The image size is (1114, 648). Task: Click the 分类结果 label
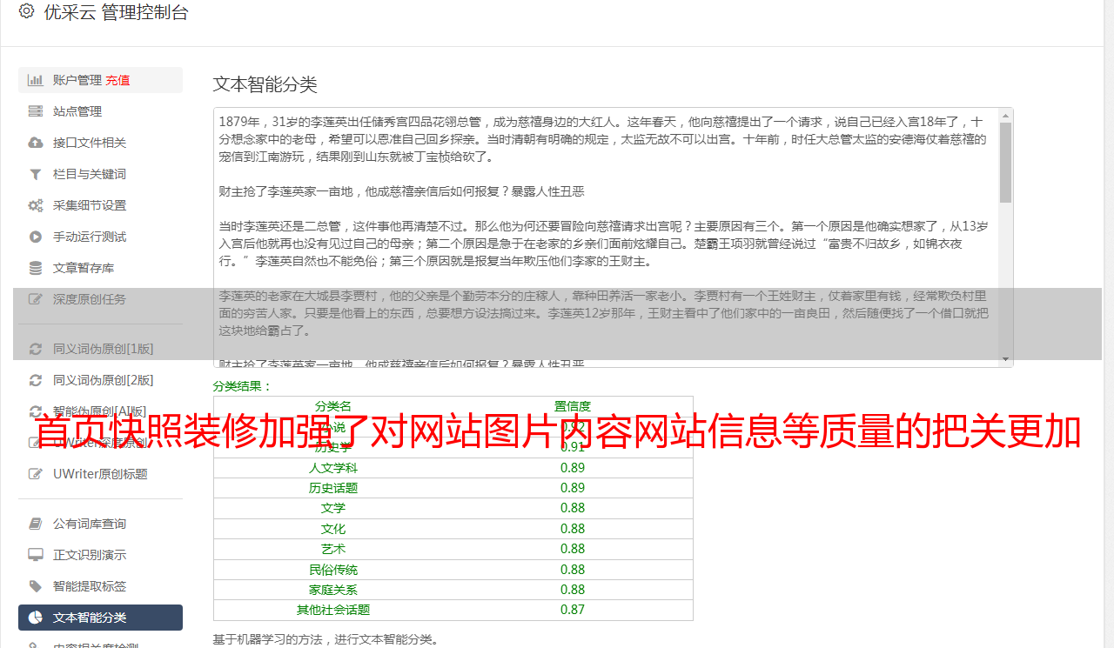point(243,385)
